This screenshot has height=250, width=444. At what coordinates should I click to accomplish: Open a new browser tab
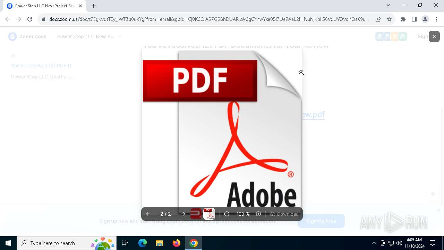pyautogui.click(x=94, y=6)
